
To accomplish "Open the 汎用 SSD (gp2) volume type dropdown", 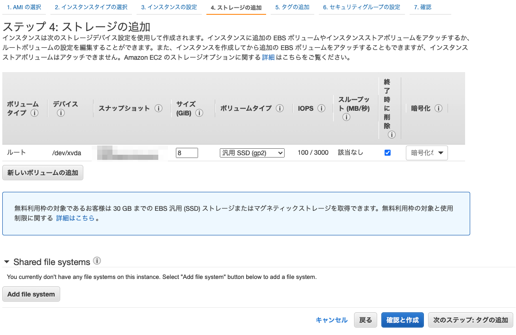I will 252,152.
